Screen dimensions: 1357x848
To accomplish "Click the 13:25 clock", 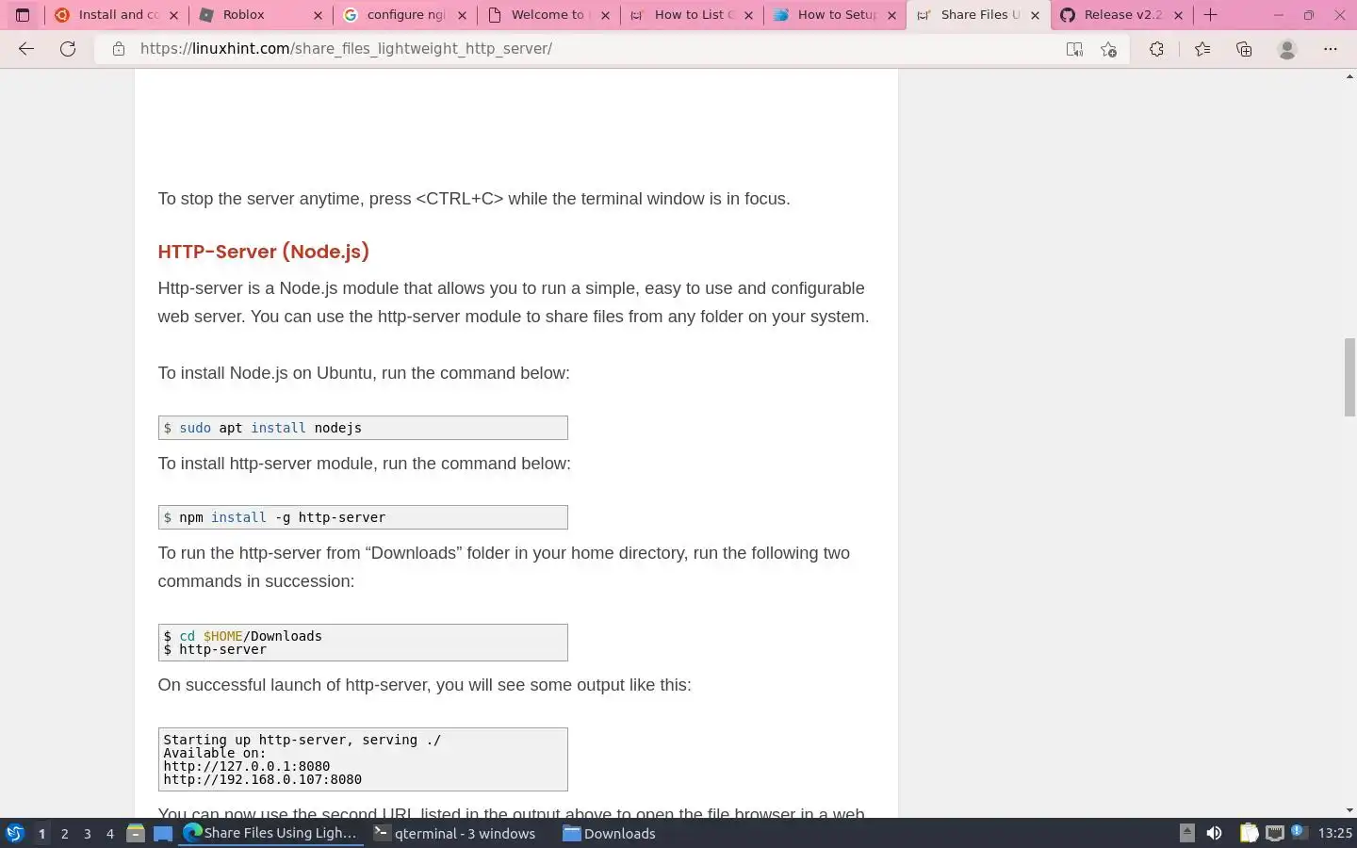I will tap(1334, 833).
